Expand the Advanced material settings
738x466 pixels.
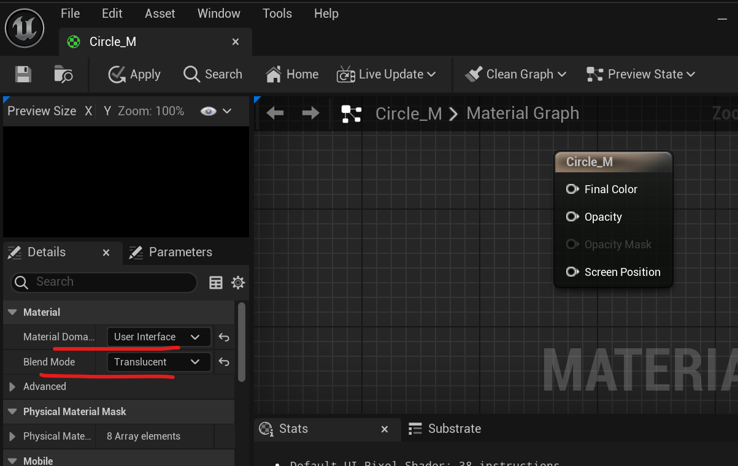point(12,387)
